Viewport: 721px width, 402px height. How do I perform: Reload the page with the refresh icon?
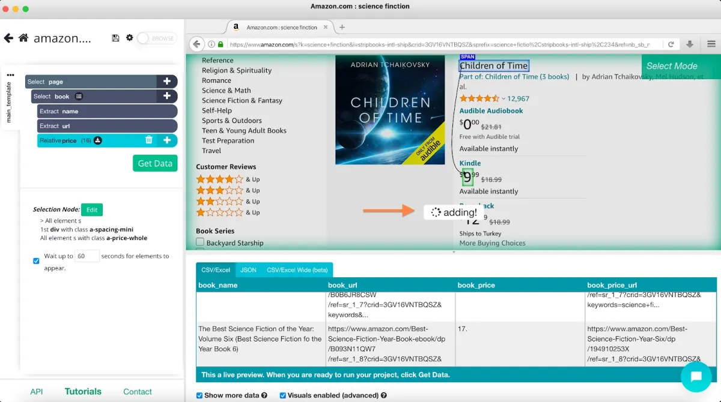(x=671, y=44)
